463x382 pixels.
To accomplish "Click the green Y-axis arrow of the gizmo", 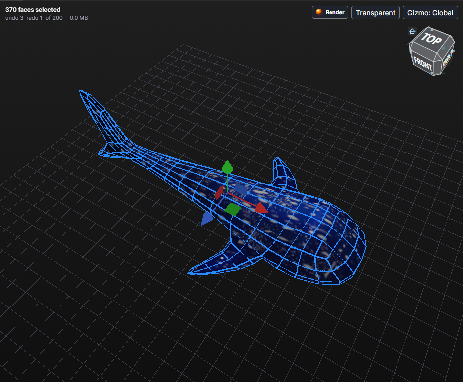I will pos(227,167).
